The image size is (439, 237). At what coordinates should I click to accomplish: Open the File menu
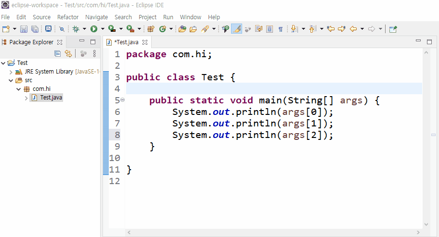pos(5,17)
